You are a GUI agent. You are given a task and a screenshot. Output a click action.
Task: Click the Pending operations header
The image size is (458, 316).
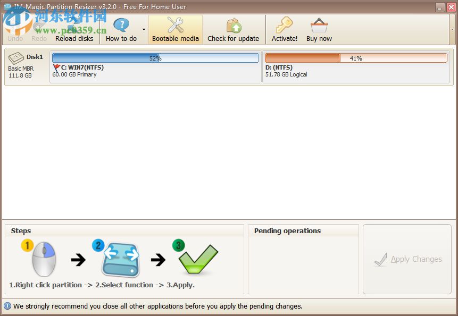tap(287, 230)
